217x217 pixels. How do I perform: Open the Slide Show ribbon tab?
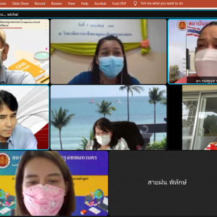pyautogui.click(x=20, y=4)
